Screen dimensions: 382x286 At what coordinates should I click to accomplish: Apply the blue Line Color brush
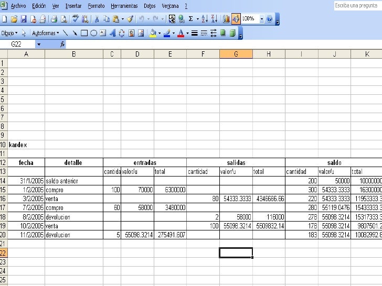tap(167, 33)
